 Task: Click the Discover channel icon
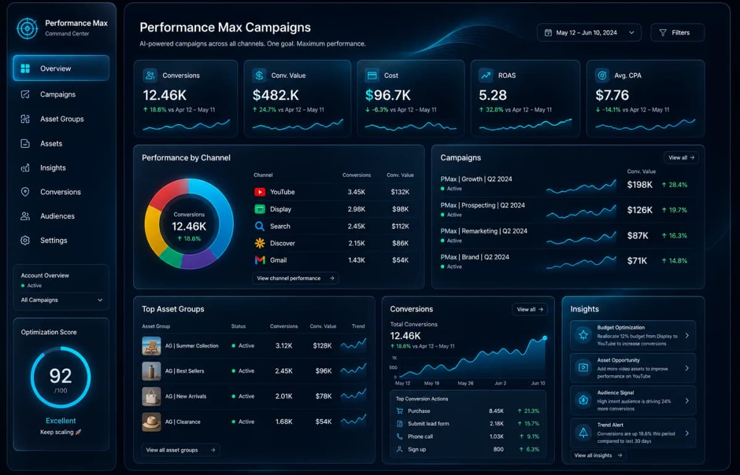pos(260,243)
